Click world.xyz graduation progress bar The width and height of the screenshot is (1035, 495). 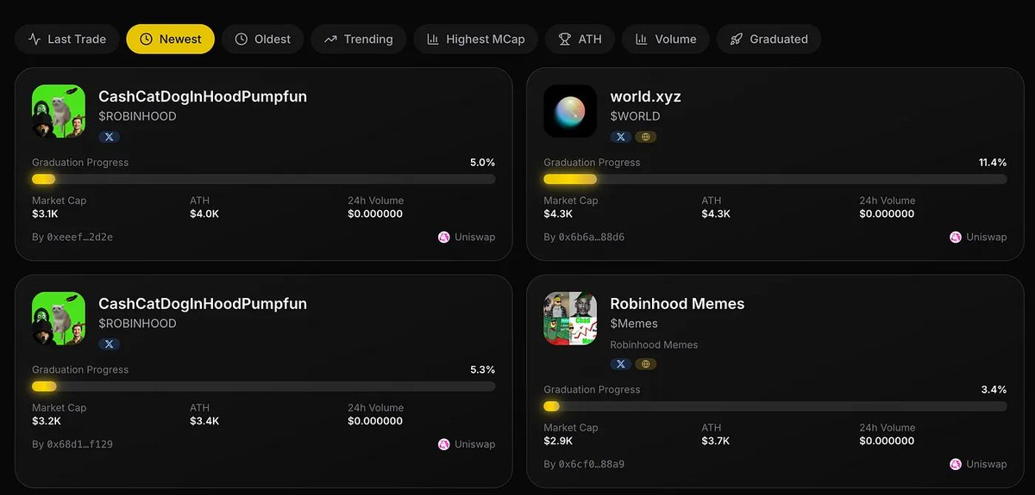[775, 179]
